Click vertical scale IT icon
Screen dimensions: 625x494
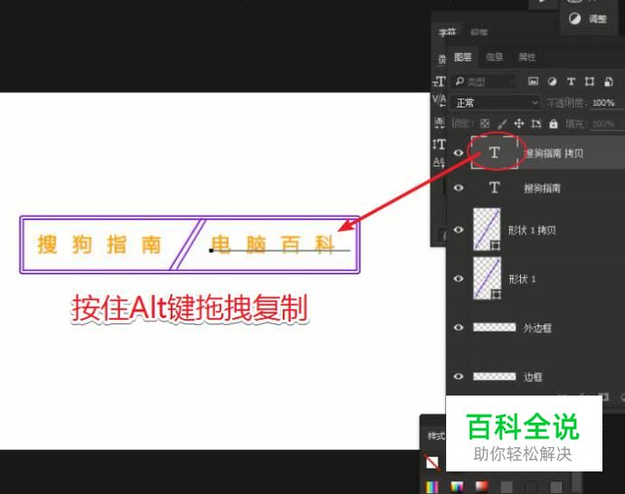pos(439,144)
